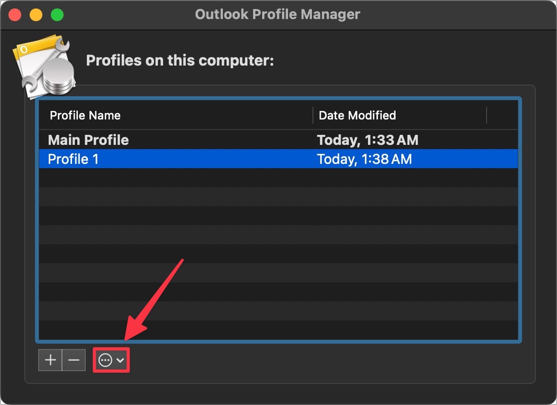Click the "Profiles on this computer:" heading
Image resolution: width=557 pixels, height=405 pixels.
point(180,61)
